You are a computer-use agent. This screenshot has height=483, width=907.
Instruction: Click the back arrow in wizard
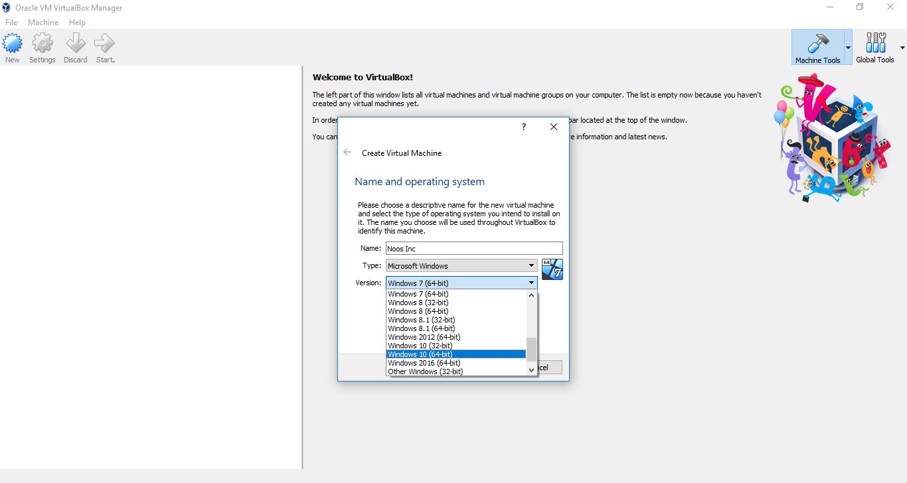click(x=347, y=153)
